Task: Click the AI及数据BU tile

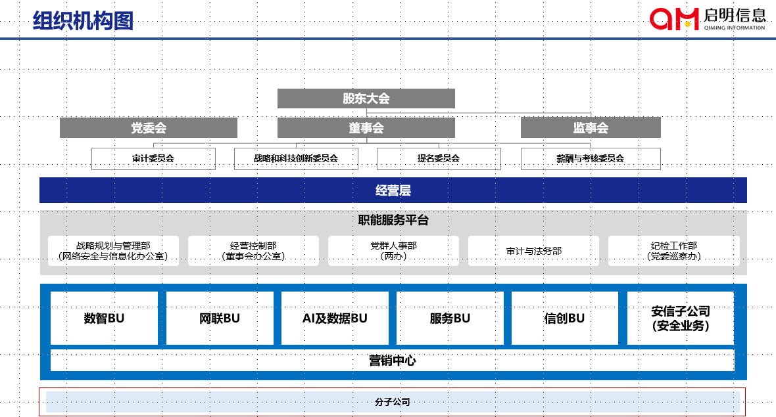Action: point(335,318)
